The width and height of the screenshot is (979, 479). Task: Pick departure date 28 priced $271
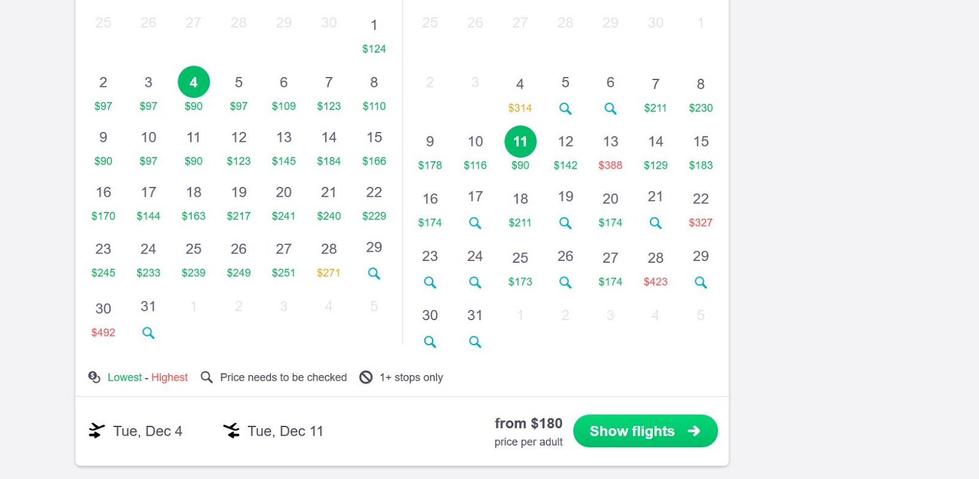click(x=329, y=260)
